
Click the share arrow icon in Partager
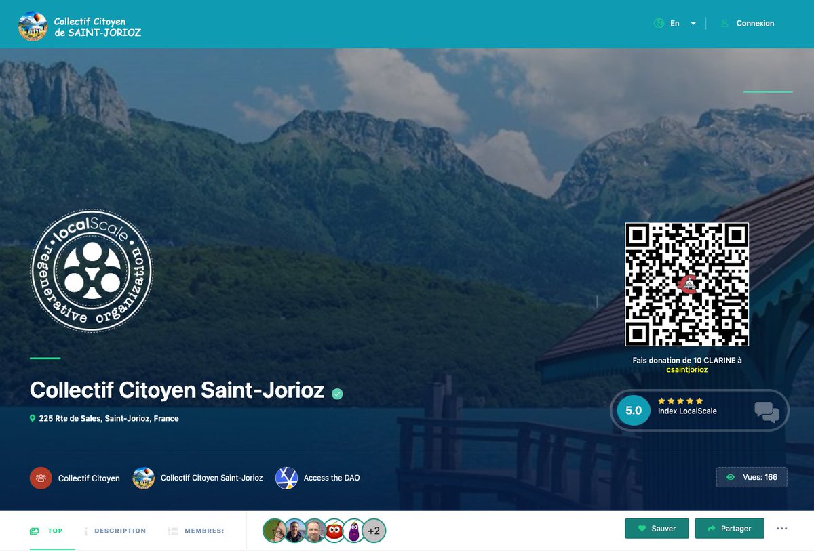pyautogui.click(x=712, y=529)
